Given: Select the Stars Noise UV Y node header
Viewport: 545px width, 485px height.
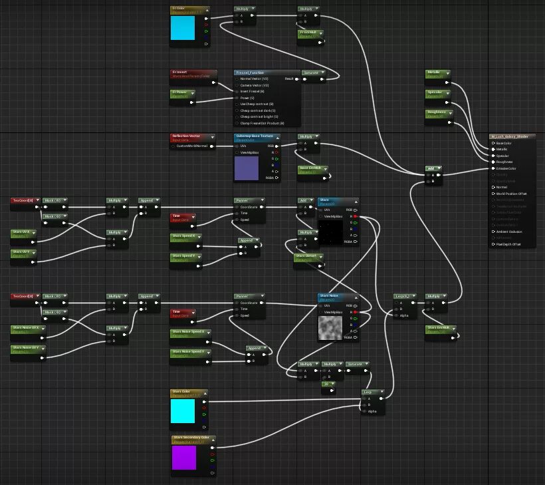Looking at the screenshot, I should [x=28, y=349].
